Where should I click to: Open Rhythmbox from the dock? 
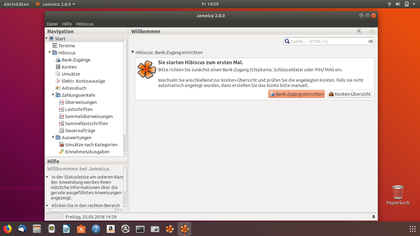(52, 229)
